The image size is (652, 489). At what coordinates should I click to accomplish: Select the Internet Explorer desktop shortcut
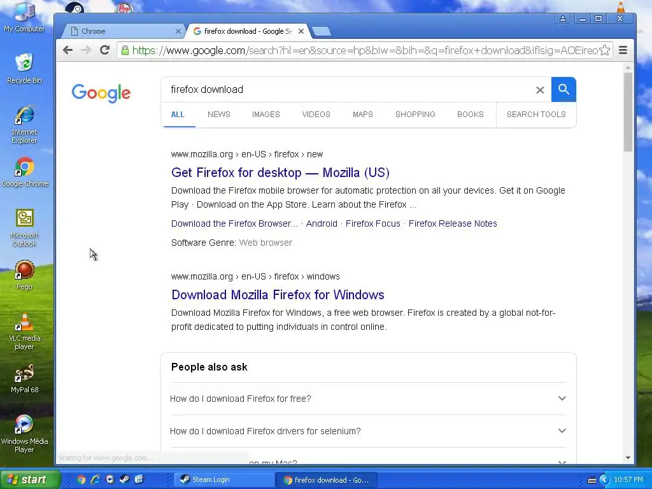click(24, 125)
